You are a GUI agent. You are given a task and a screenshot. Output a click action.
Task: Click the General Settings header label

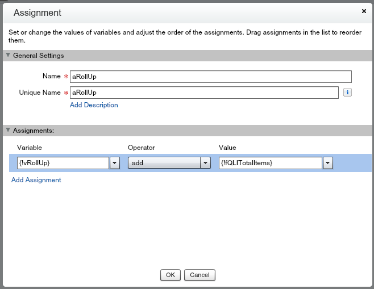click(38, 56)
